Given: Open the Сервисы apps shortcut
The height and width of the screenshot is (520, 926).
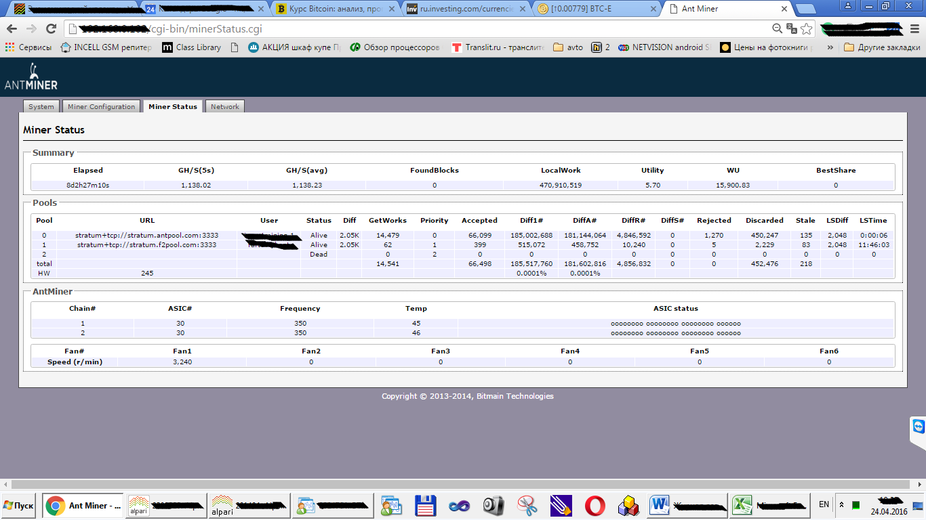Looking at the screenshot, I should pyautogui.click(x=28, y=47).
